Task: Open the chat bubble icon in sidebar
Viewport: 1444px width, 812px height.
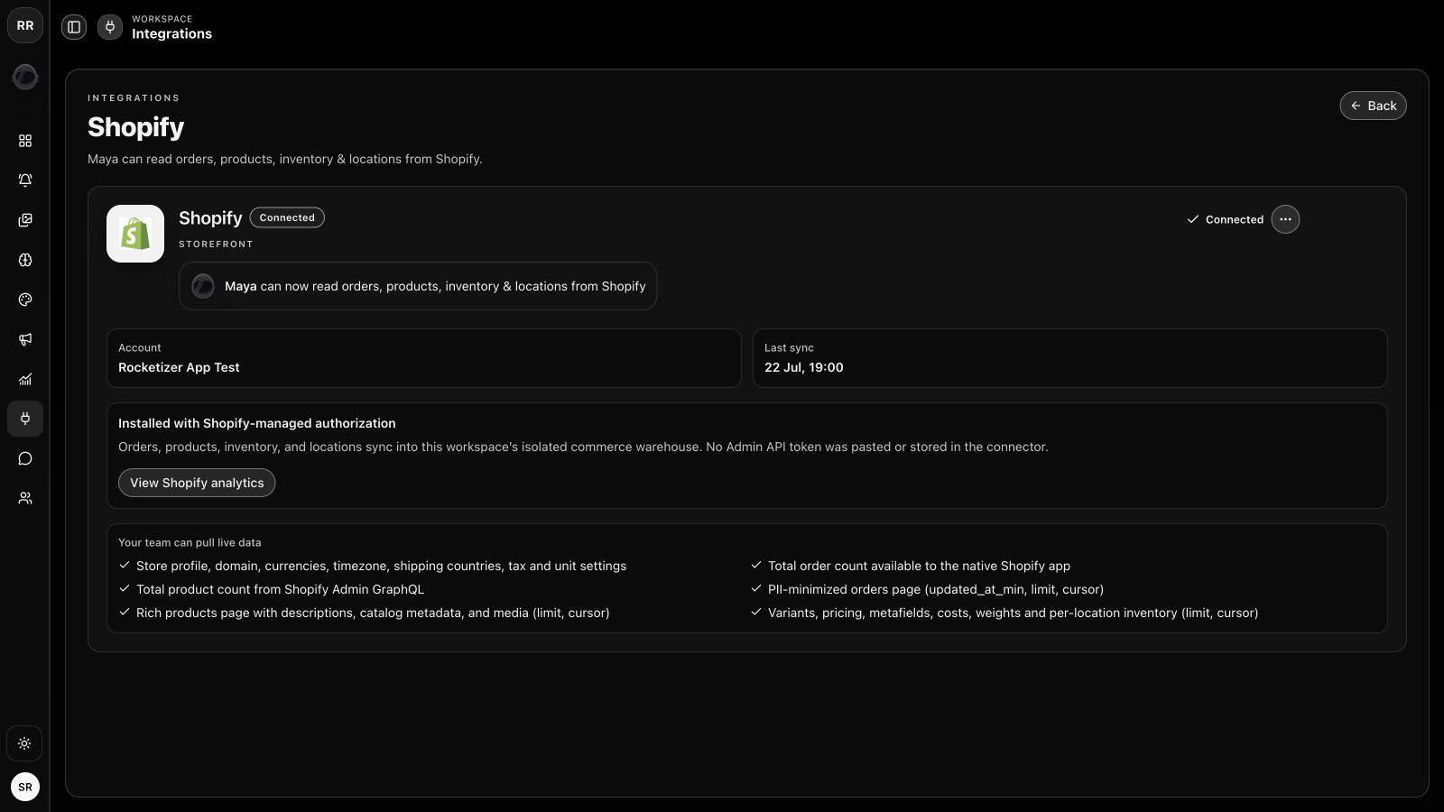Action: 25,458
